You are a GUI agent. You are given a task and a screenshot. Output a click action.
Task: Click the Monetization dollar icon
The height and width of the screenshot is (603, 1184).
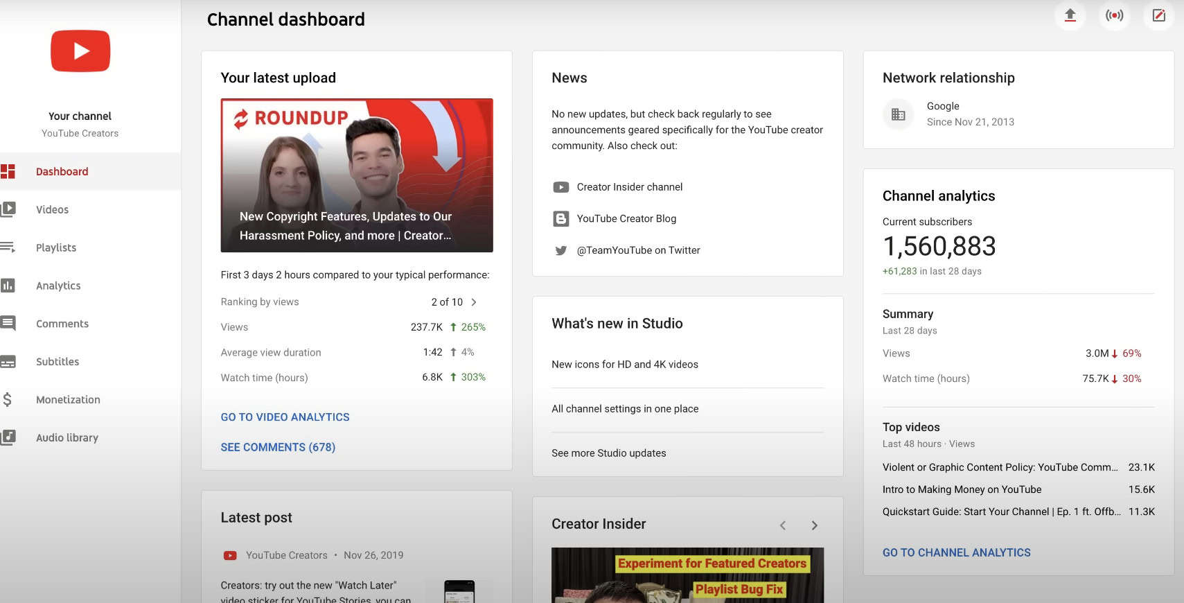coord(7,399)
